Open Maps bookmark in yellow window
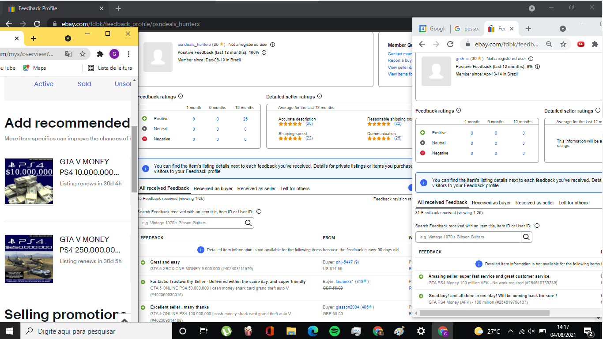The width and height of the screenshot is (603, 339). click(x=34, y=68)
